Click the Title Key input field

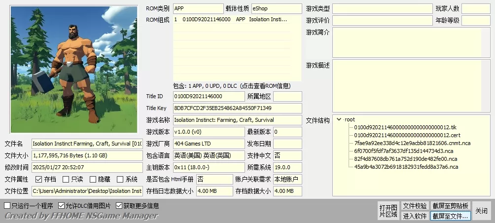(237, 108)
